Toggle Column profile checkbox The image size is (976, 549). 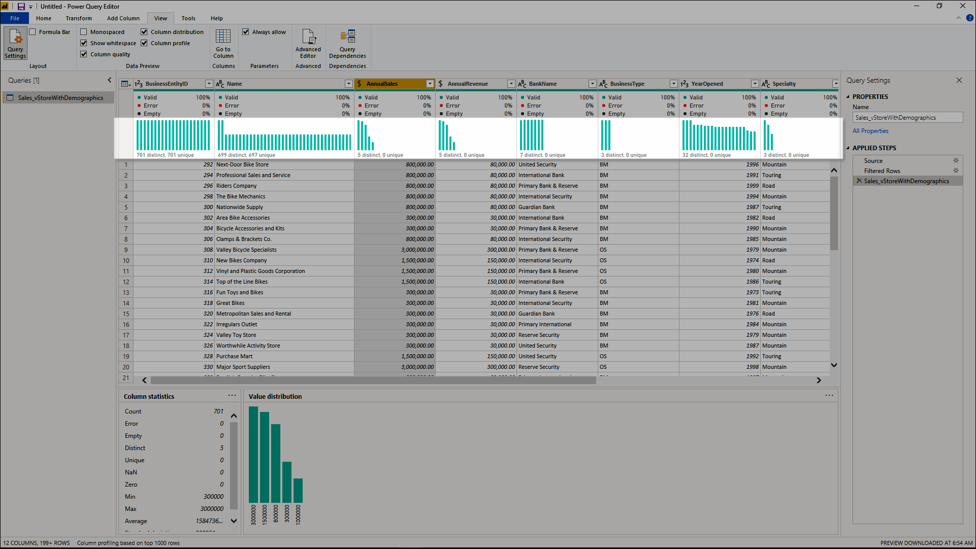[x=144, y=43]
